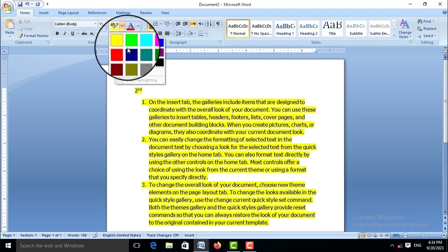Open the Paragraph dialog launcher
The width and height of the screenshot is (448, 252).
[220, 42]
